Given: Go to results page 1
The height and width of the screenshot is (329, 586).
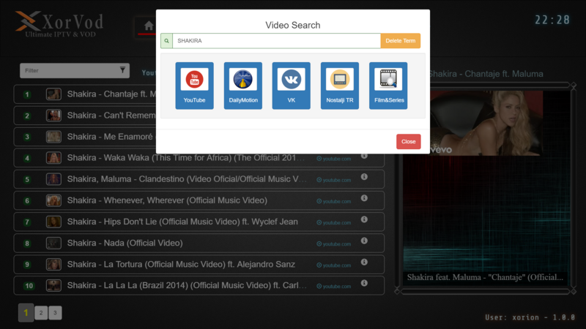Looking at the screenshot, I should [x=26, y=313].
